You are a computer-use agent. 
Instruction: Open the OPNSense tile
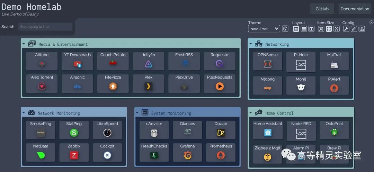[x=267, y=61]
